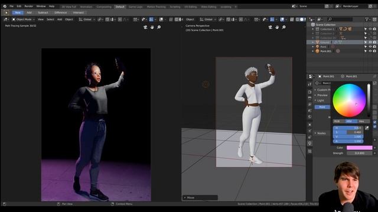Click the Point light icon in outliner
This screenshot has width=378, height=212.
tap(318, 47)
